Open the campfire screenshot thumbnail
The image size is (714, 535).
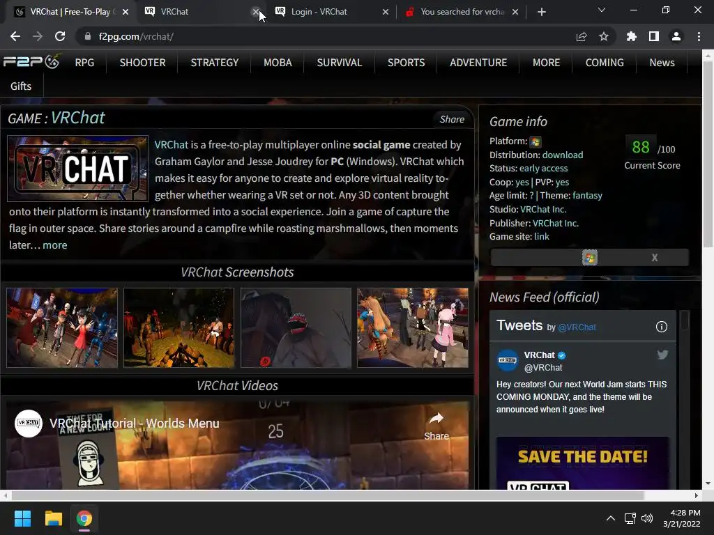pos(178,327)
